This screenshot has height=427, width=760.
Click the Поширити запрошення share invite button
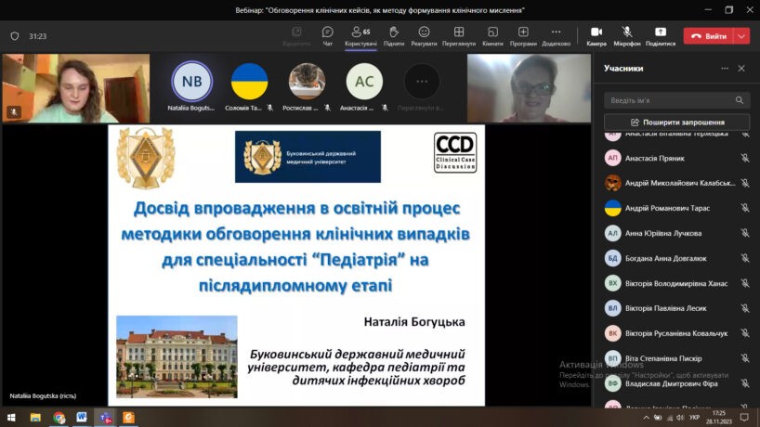tap(676, 123)
